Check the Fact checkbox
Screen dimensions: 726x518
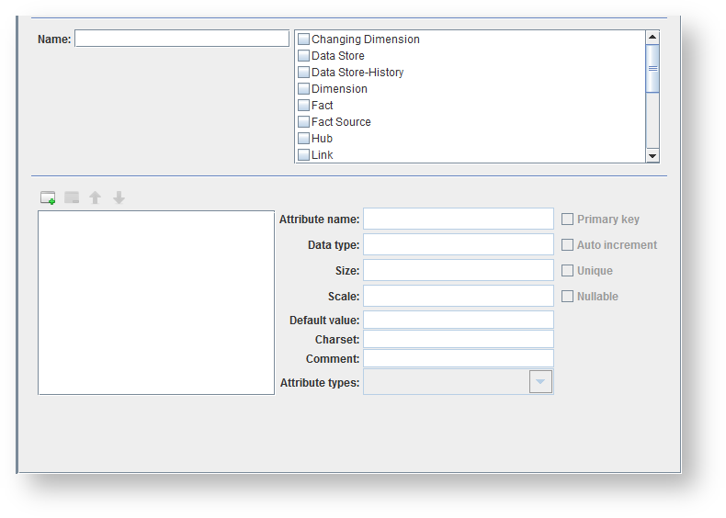303,105
